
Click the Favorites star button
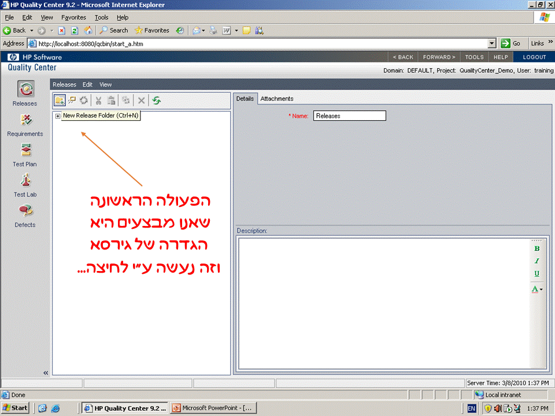152,31
